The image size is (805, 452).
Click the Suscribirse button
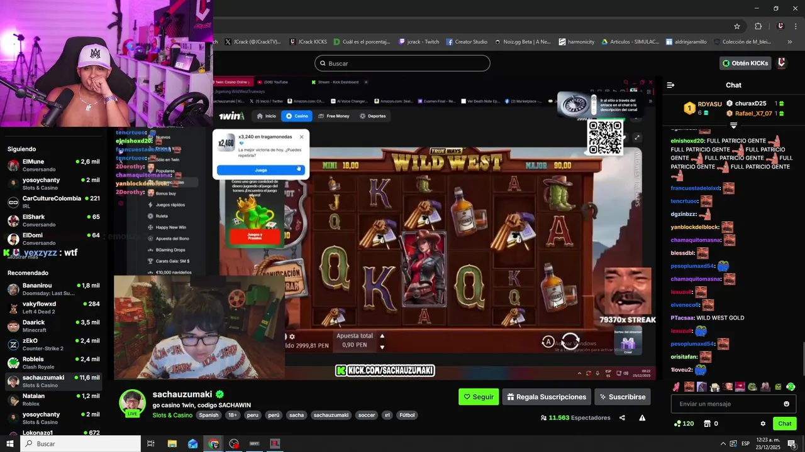(623, 397)
